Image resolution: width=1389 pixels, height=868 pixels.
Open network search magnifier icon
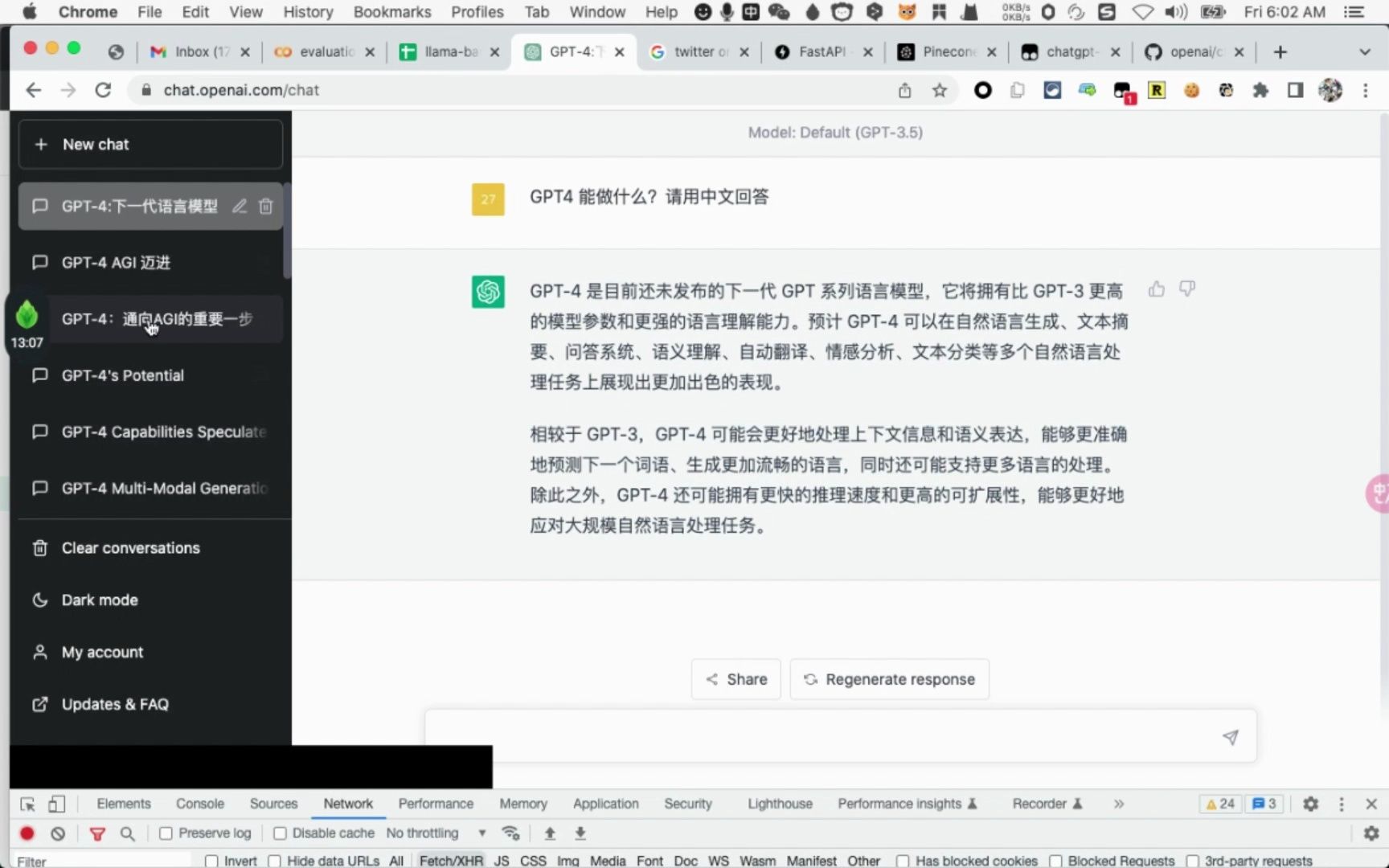pyautogui.click(x=127, y=833)
